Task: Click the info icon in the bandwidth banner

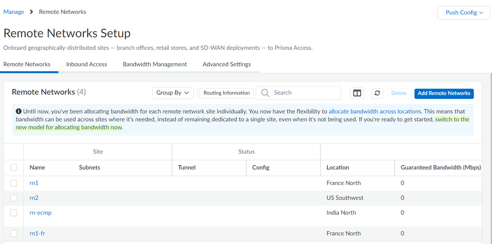Action: pos(19,111)
